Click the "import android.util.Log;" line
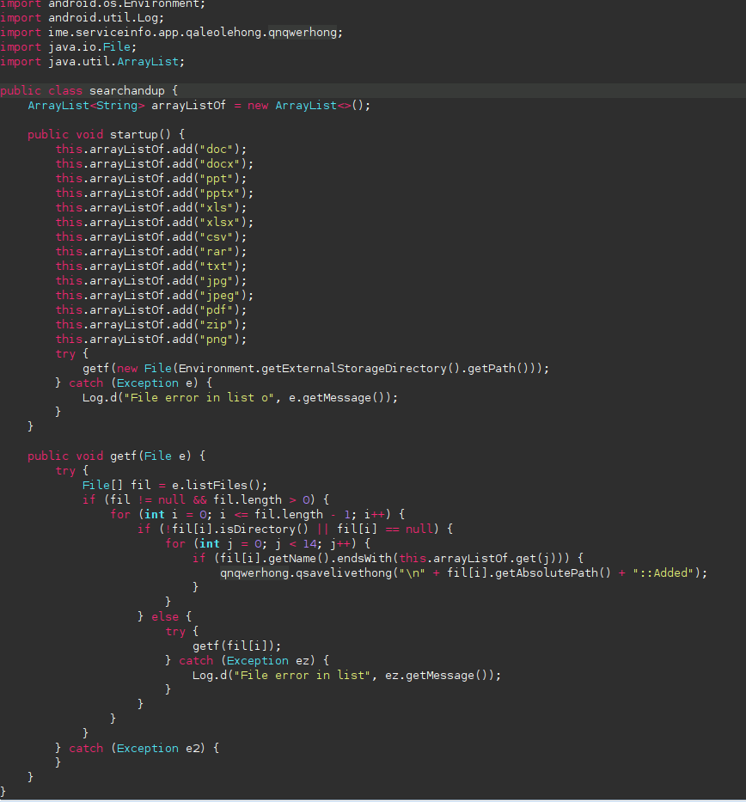 click(x=82, y=18)
